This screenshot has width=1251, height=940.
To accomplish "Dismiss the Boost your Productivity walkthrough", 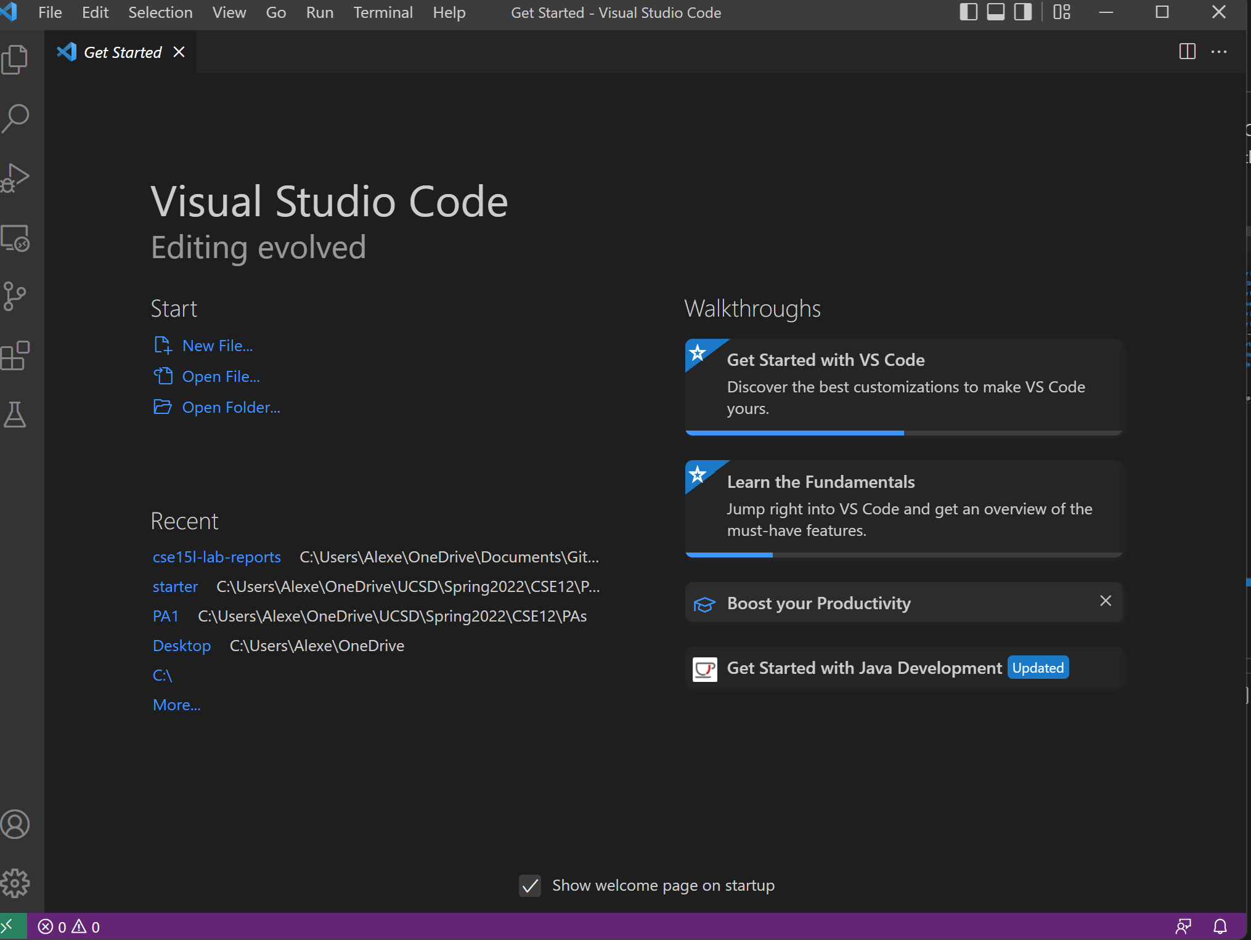I will [x=1106, y=601].
